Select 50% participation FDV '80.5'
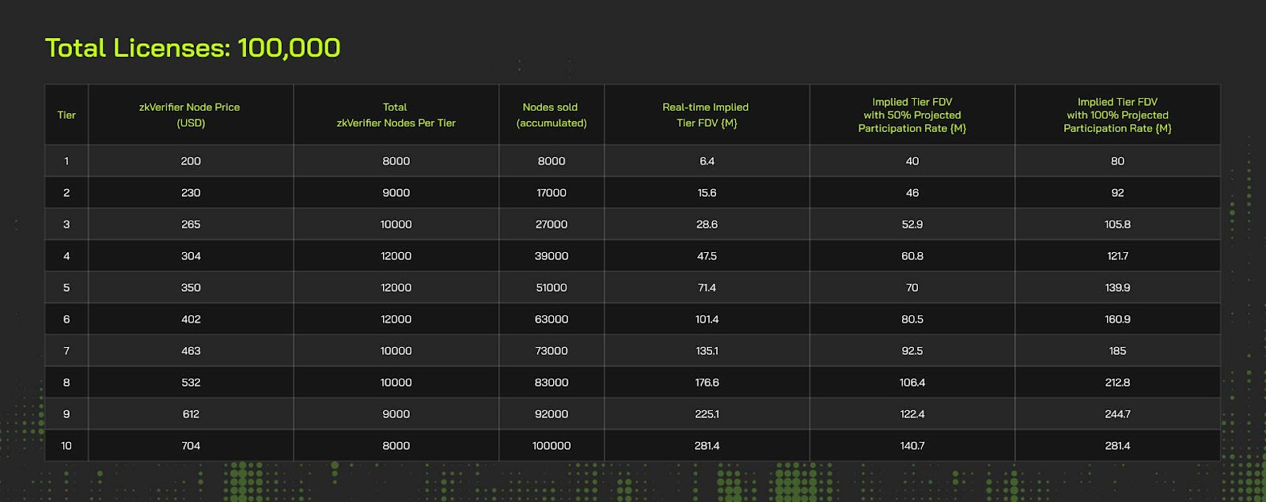The image size is (1266, 502). (912, 319)
